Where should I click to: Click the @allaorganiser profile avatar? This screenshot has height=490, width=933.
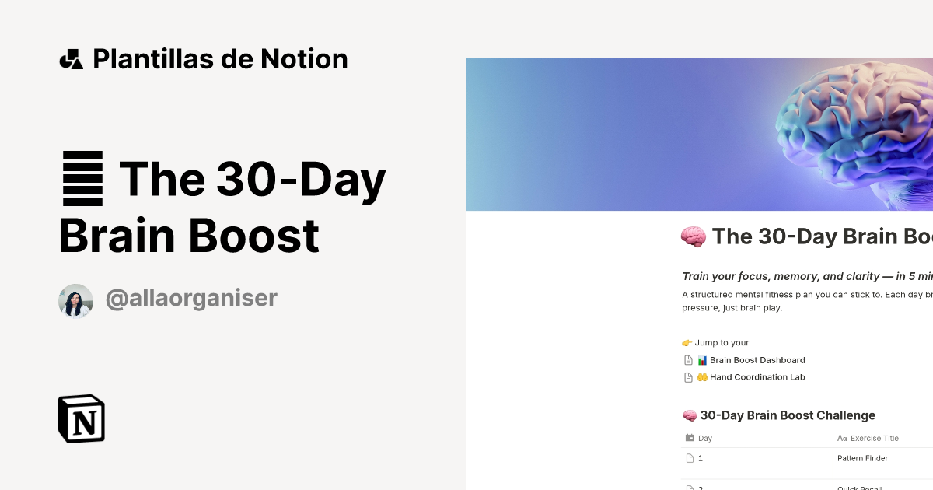pyautogui.click(x=75, y=300)
